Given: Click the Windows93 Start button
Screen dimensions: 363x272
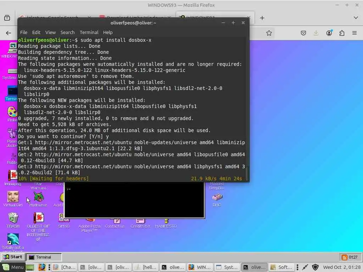Looking at the screenshot, I should coord(13,257).
